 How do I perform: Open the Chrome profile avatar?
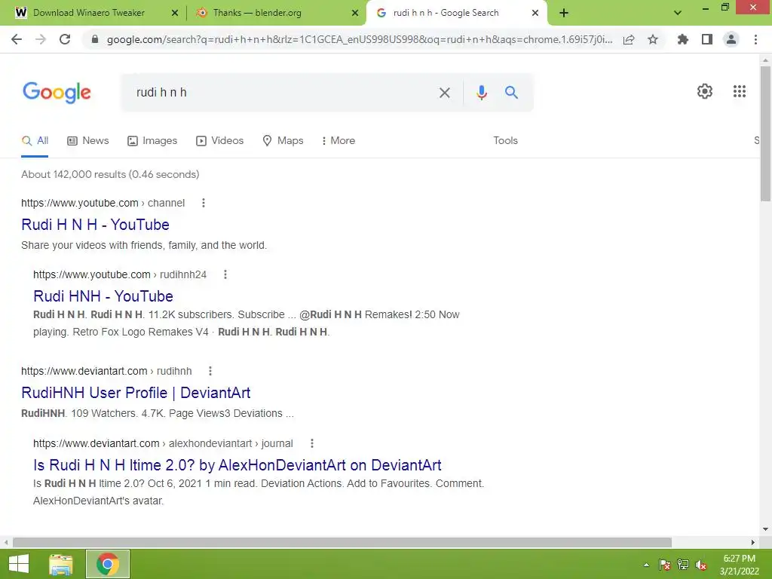click(731, 39)
